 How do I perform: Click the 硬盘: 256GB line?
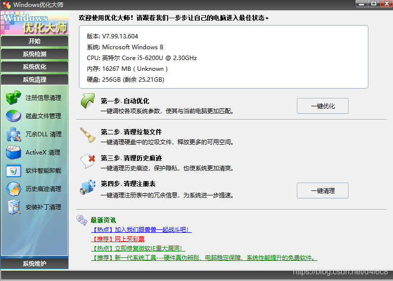point(125,80)
